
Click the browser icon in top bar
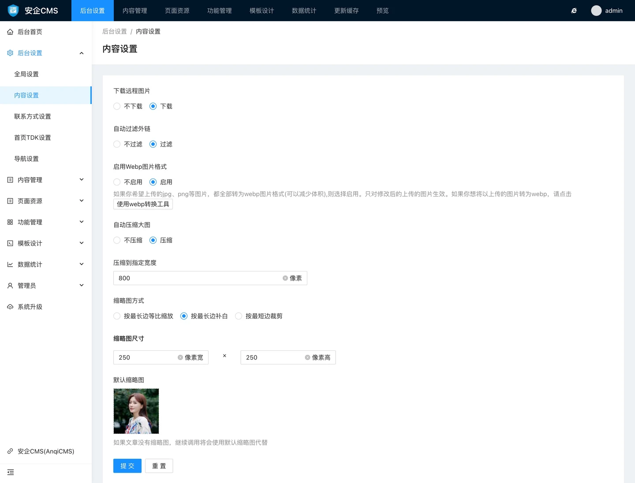574,11
